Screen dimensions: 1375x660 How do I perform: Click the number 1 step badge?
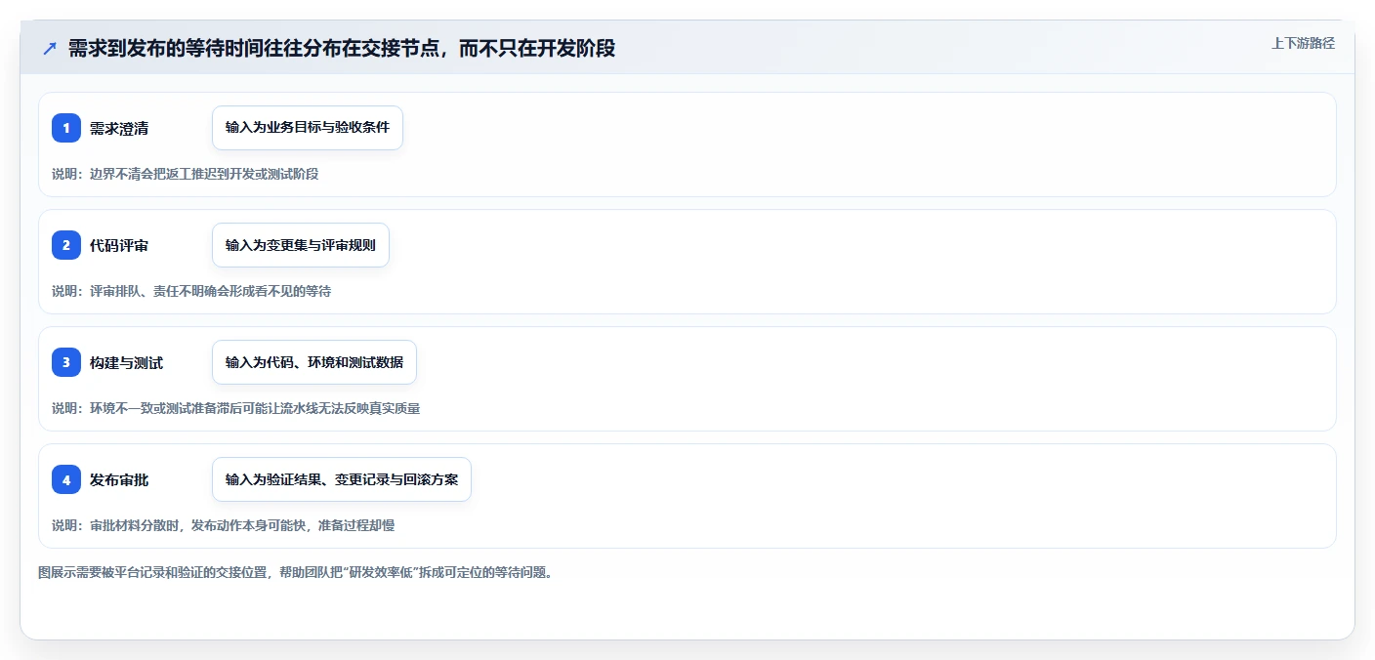coord(66,128)
